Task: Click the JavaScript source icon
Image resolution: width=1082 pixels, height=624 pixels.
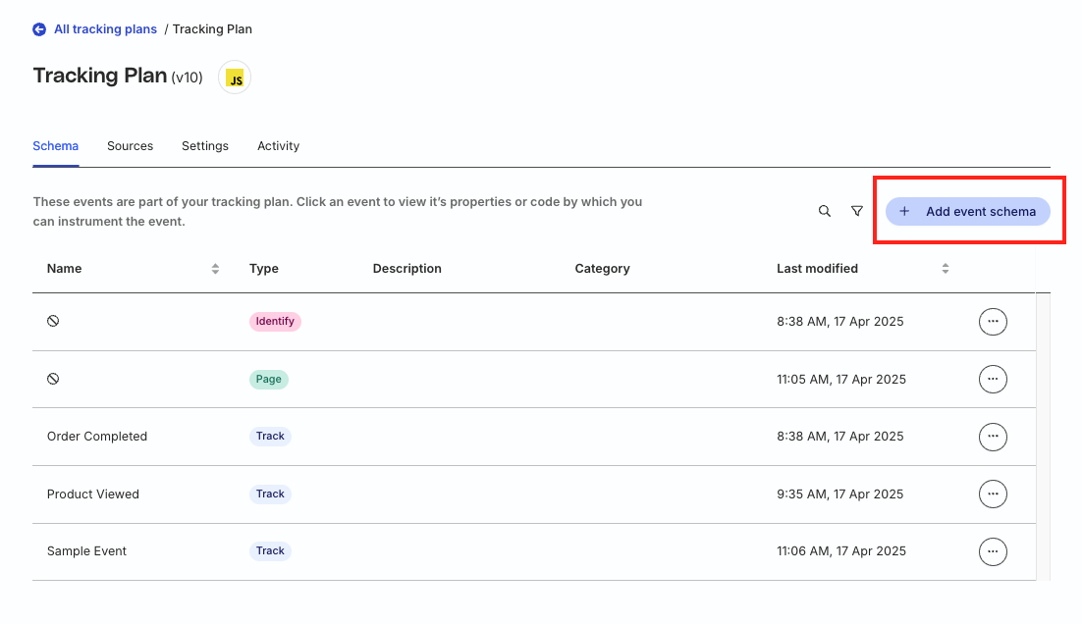Action: point(235,78)
